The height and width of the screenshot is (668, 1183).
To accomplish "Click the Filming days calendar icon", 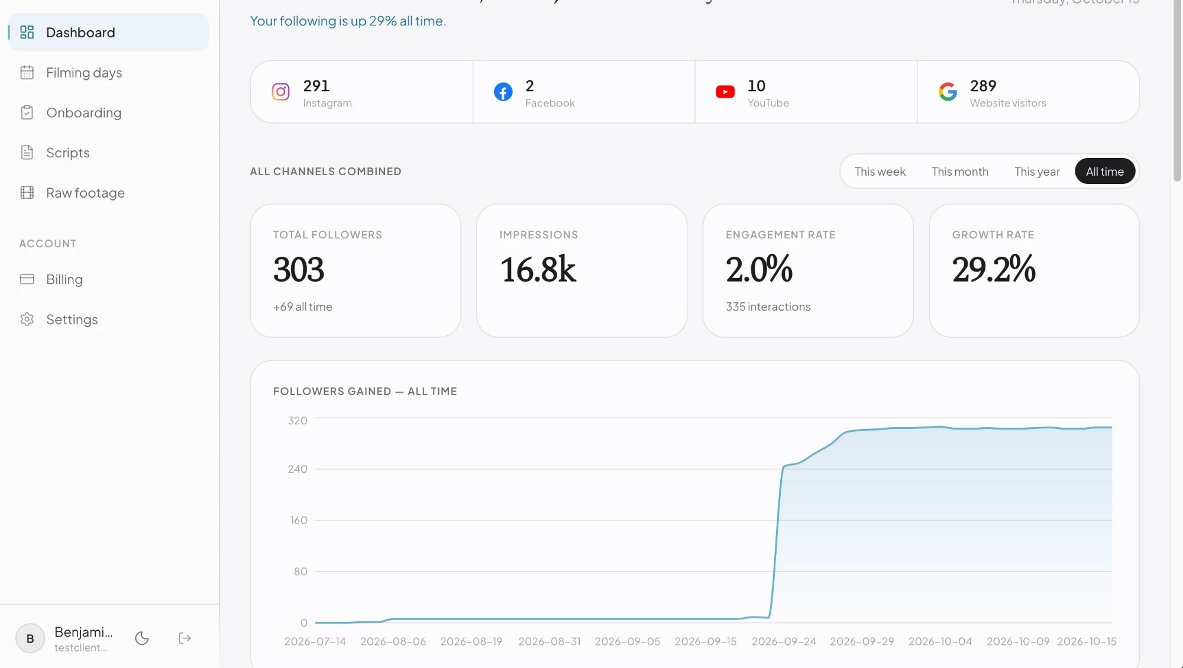I will click(x=27, y=72).
